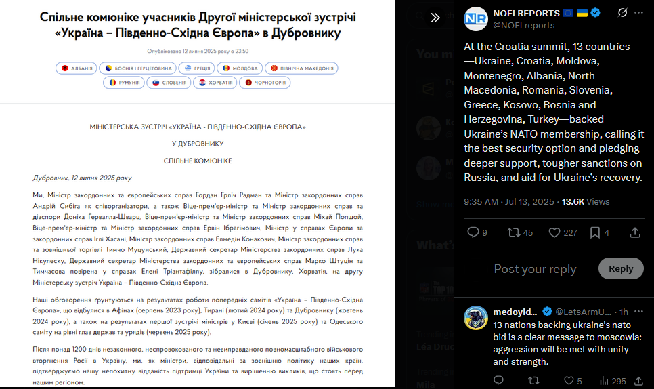Click the 'СПІЛЬНЕ КОМЮНІКЕ' heading

pos(198,161)
